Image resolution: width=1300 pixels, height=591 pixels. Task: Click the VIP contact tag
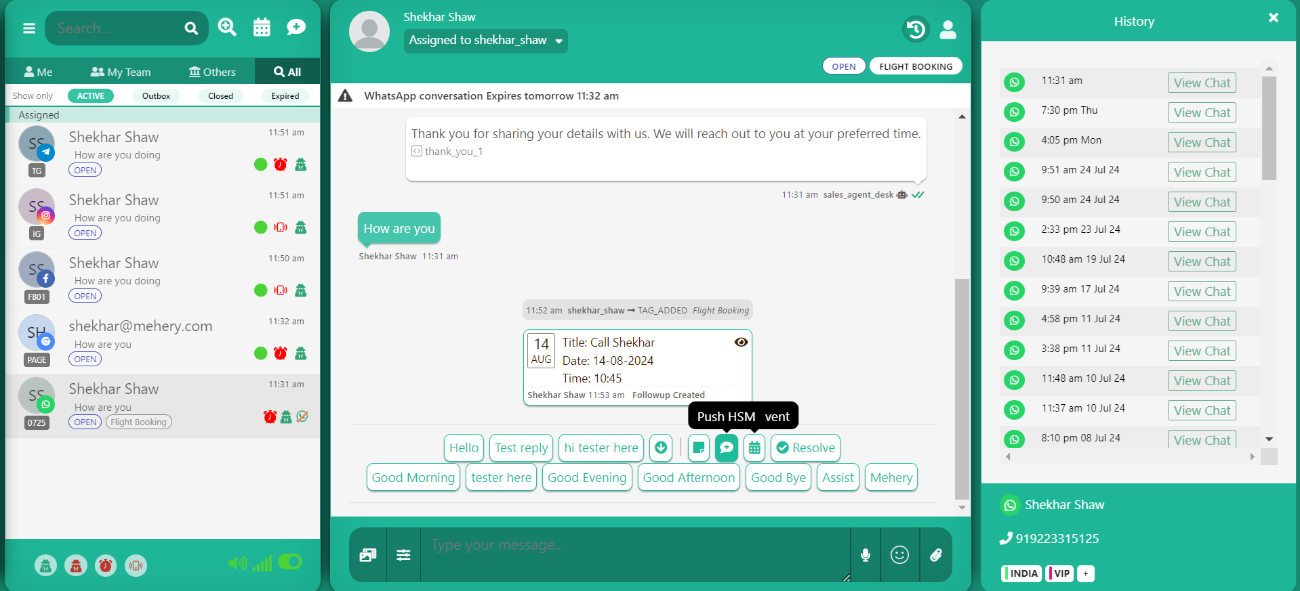coord(1059,573)
